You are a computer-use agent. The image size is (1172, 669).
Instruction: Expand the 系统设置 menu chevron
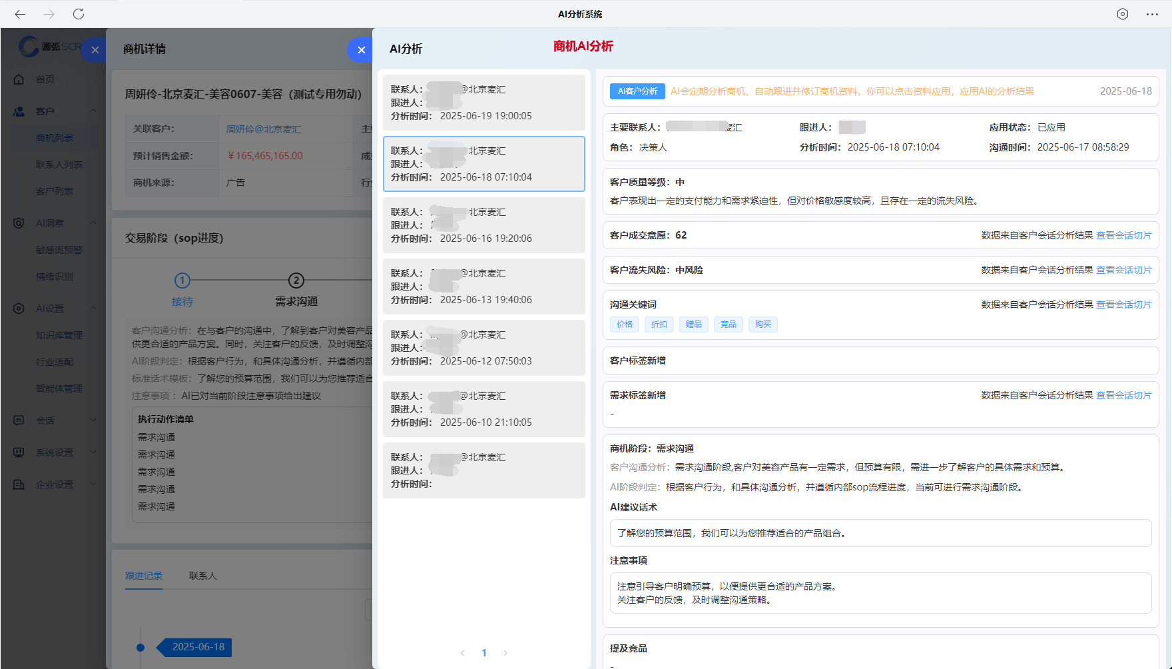point(93,452)
